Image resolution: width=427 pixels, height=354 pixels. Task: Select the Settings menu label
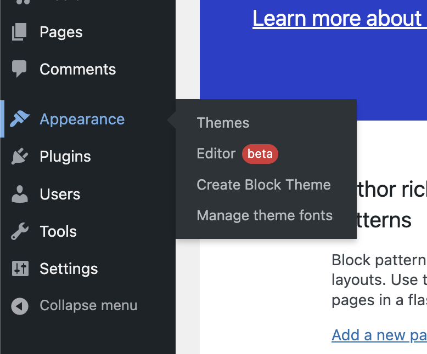69,269
